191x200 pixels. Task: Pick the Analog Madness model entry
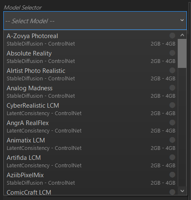(91, 92)
